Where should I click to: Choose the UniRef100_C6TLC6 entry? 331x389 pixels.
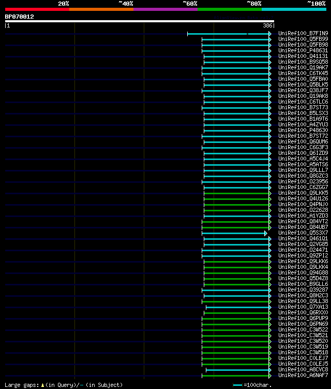click(x=303, y=102)
